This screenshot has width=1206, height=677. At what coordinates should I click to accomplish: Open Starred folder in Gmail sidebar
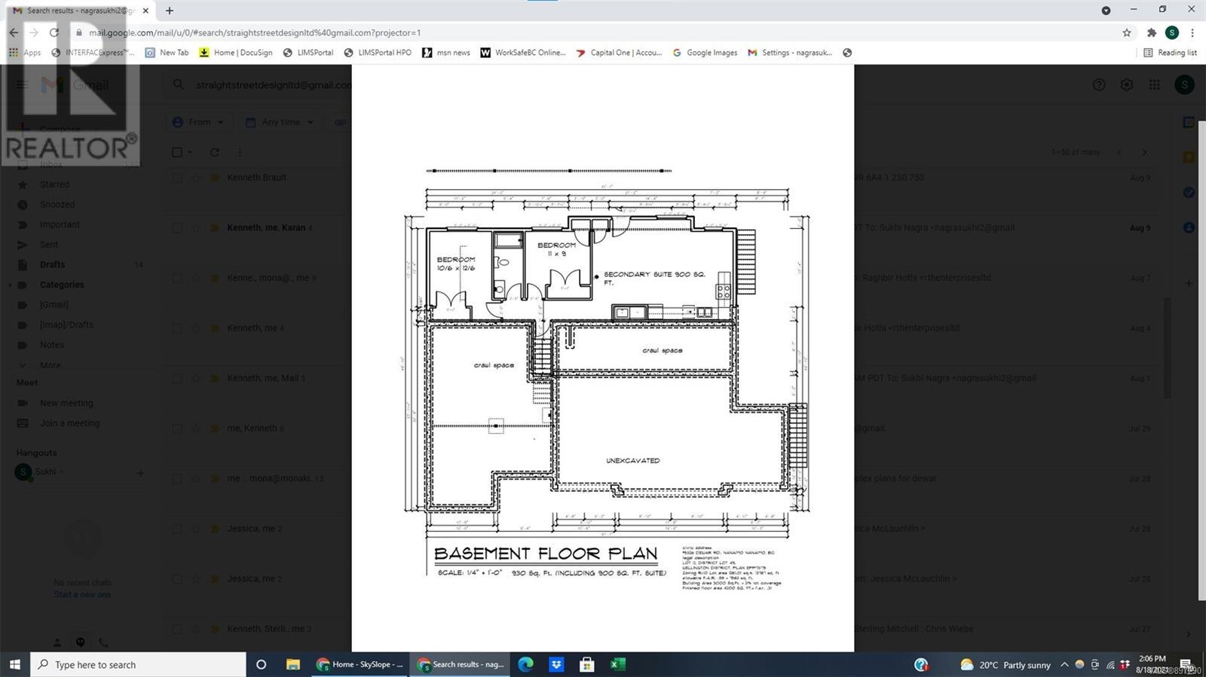pyautogui.click(x=54, y=184)
